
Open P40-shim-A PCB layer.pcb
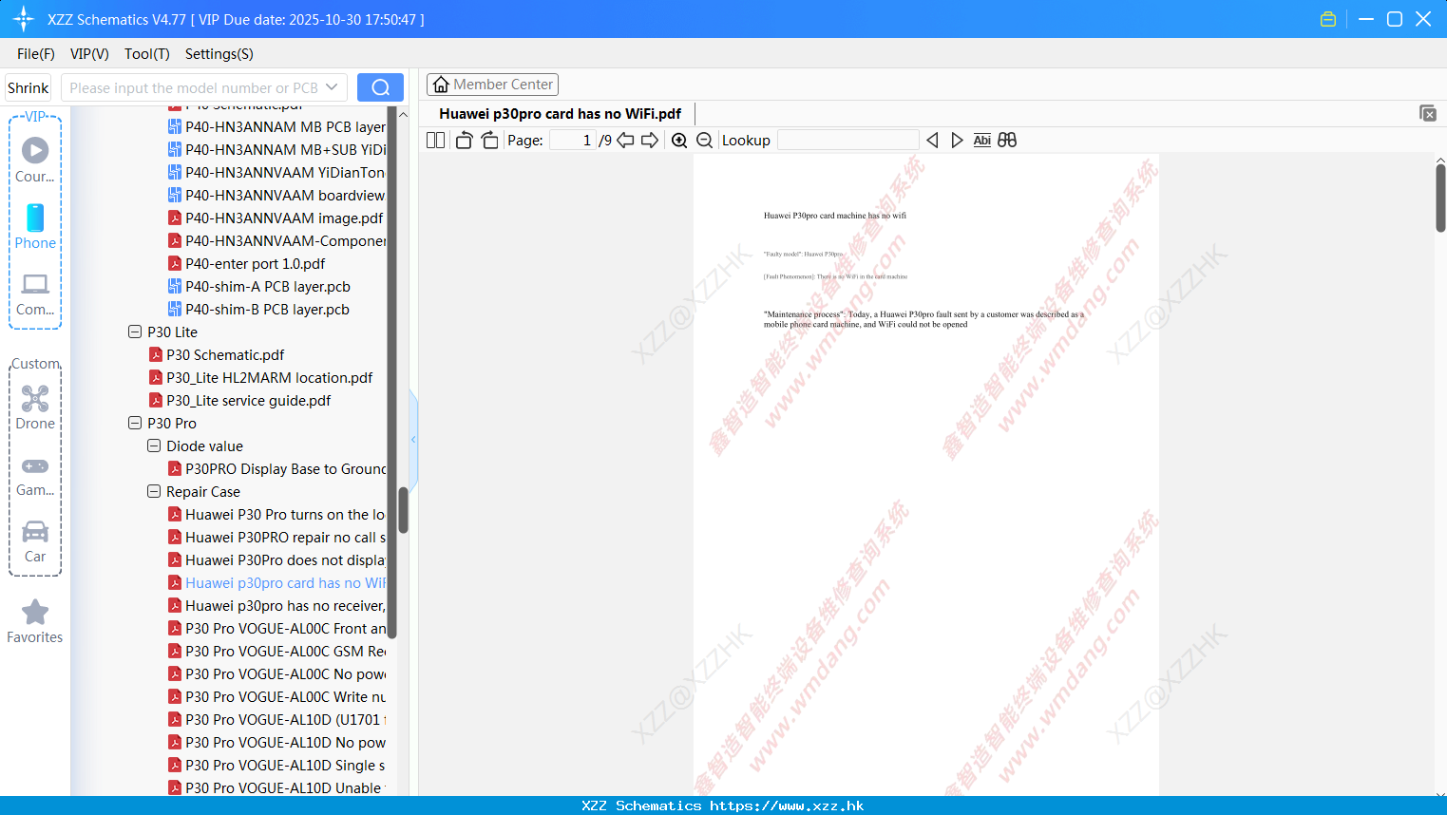(259, 287)
